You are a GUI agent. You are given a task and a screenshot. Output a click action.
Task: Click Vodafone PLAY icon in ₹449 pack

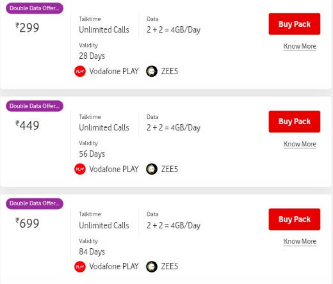click(x=80, y=169)
